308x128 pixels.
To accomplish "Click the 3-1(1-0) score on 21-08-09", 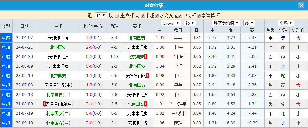I will point(94,104).
